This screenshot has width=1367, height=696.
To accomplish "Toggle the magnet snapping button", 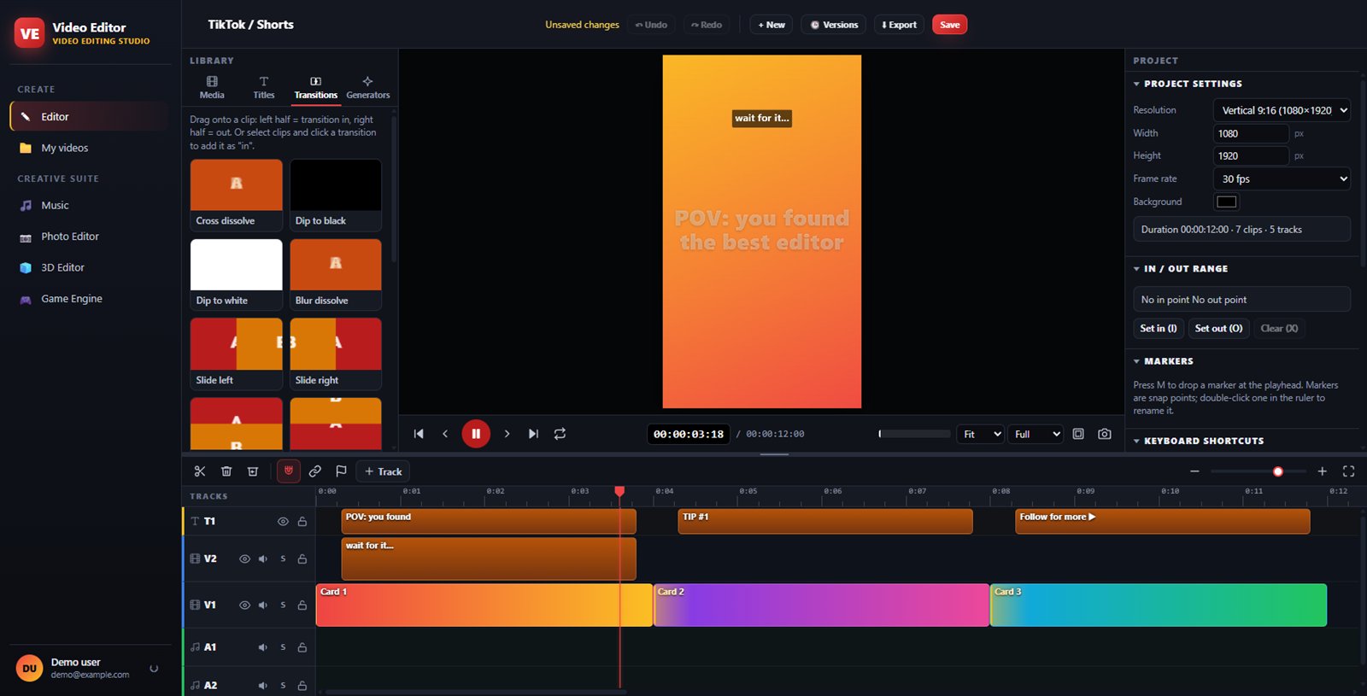I will click(289, 471).
